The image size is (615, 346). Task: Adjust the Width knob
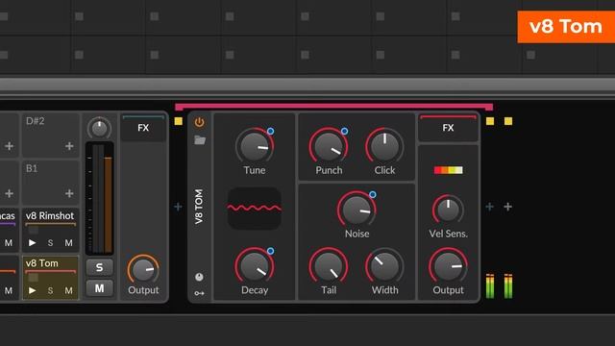click(384, 266)
